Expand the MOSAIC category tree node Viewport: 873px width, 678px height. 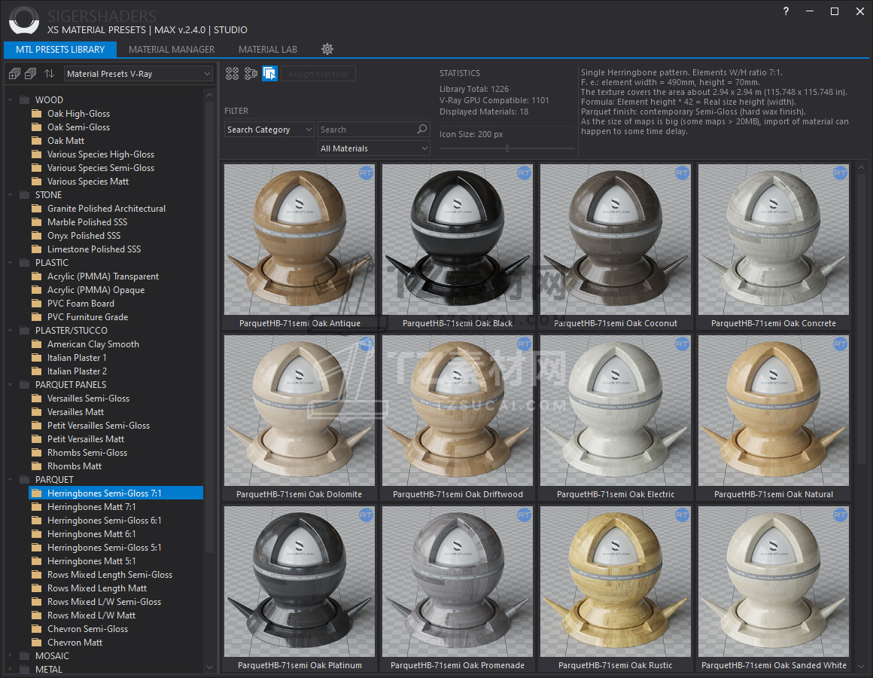pyautogui.click(x=10, y=655)
